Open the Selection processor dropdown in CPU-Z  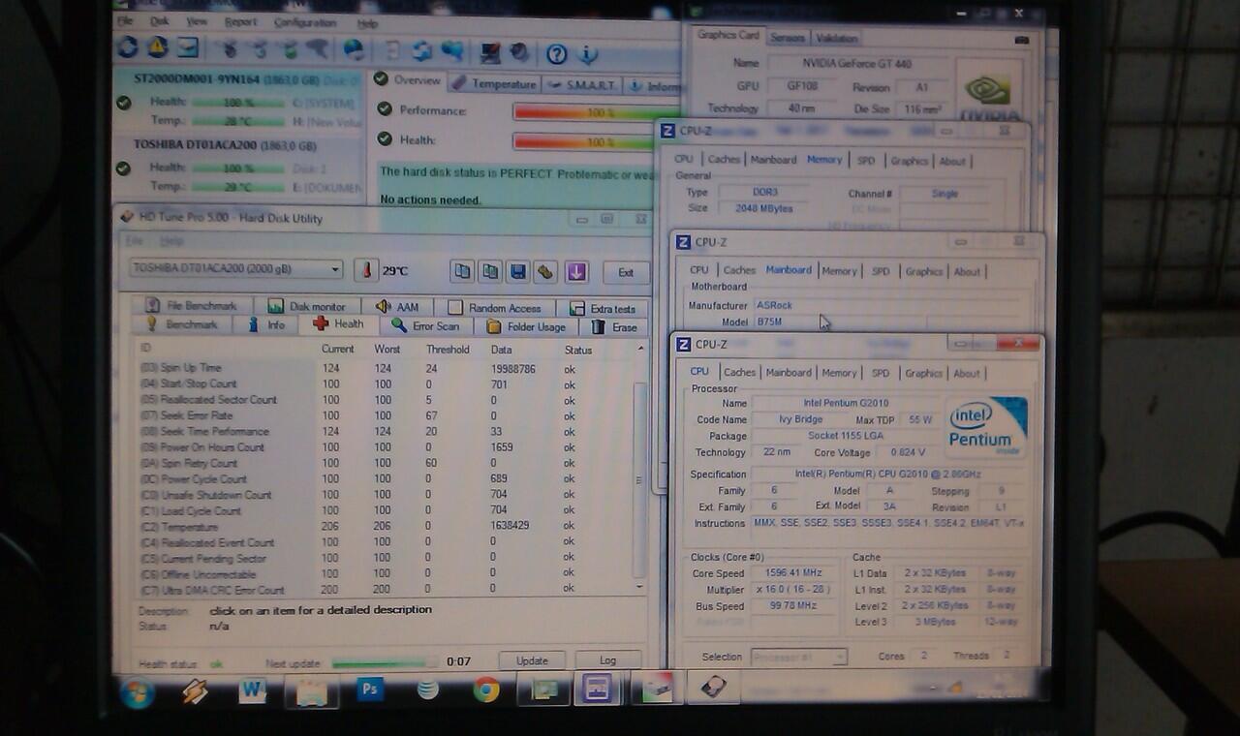coord(798,657)
